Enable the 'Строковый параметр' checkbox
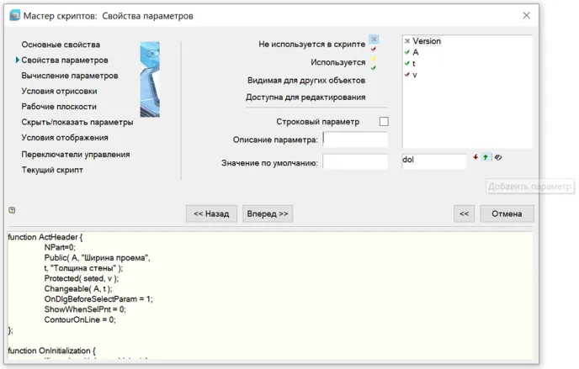Screen dimensions: 579x369 [384, 122]
